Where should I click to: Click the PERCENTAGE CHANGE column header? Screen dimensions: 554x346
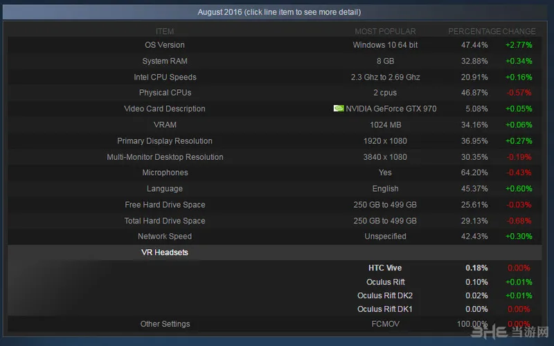click(492, 31)
